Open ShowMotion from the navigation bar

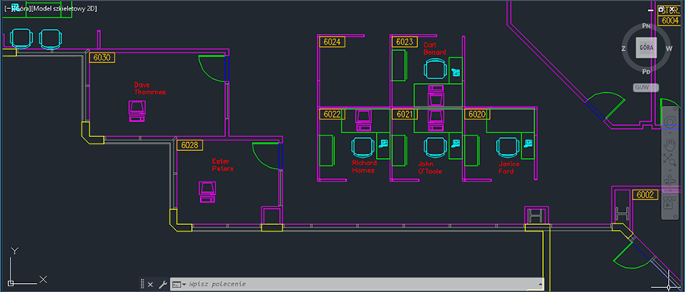670,202
